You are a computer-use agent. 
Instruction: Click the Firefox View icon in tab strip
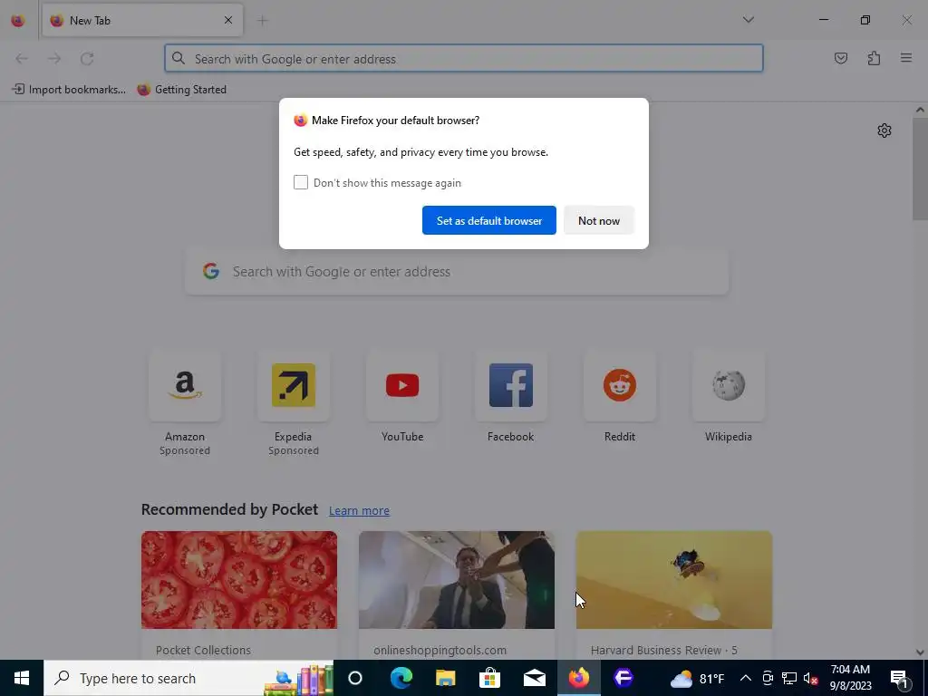click(x=18, y=21)
